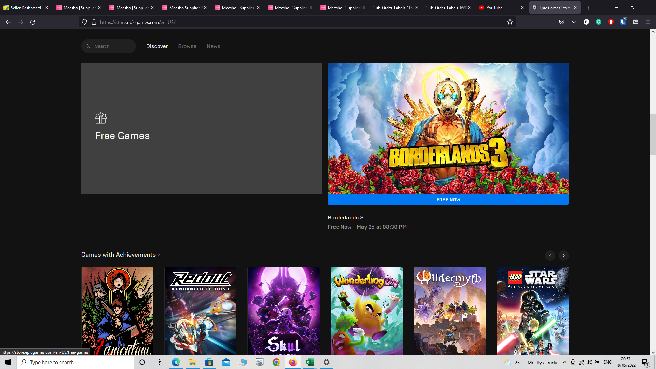Bookmark this page with star icon
The image size is (656, 369).
[510, 22]
